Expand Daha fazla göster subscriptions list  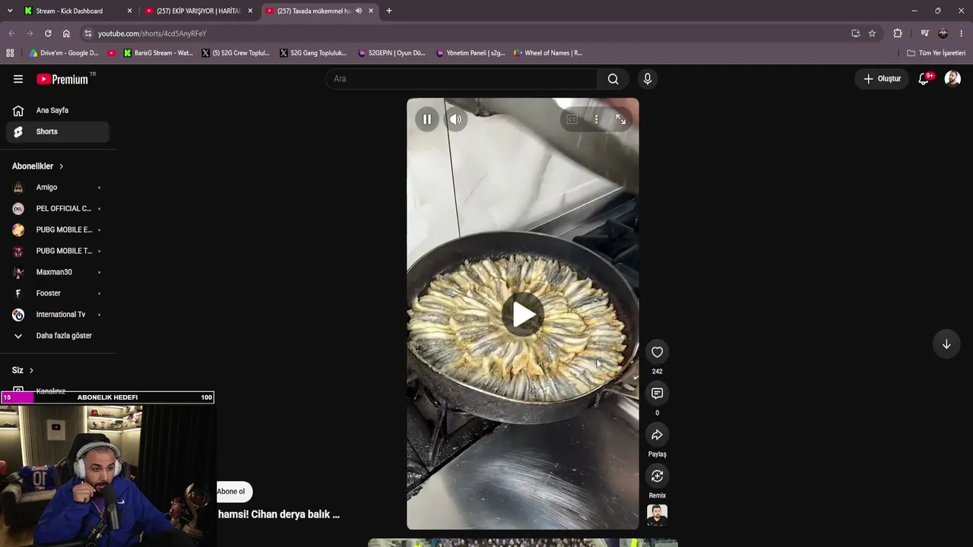click(x=58, y=336)
